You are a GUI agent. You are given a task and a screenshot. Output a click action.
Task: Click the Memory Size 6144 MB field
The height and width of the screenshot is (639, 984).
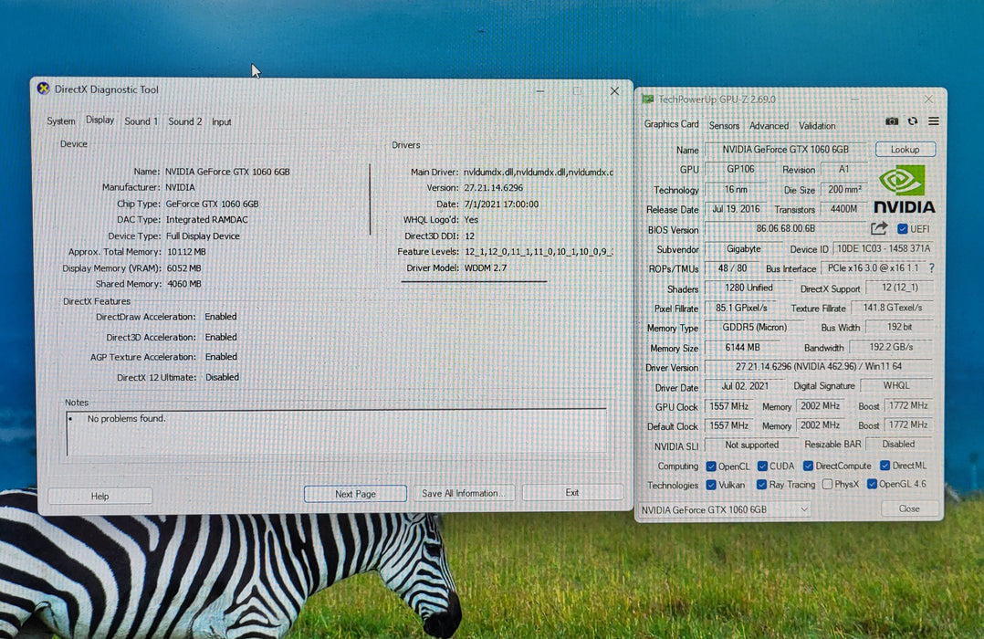click(742, 347)
